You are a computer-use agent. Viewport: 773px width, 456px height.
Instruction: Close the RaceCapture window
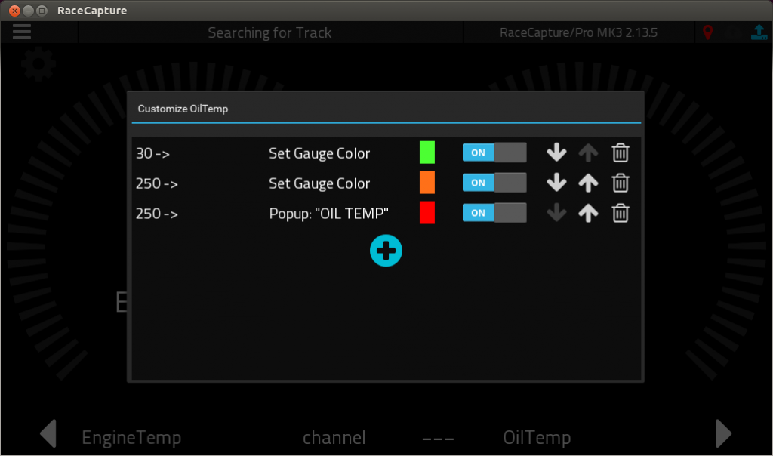(x=15, y=11)
